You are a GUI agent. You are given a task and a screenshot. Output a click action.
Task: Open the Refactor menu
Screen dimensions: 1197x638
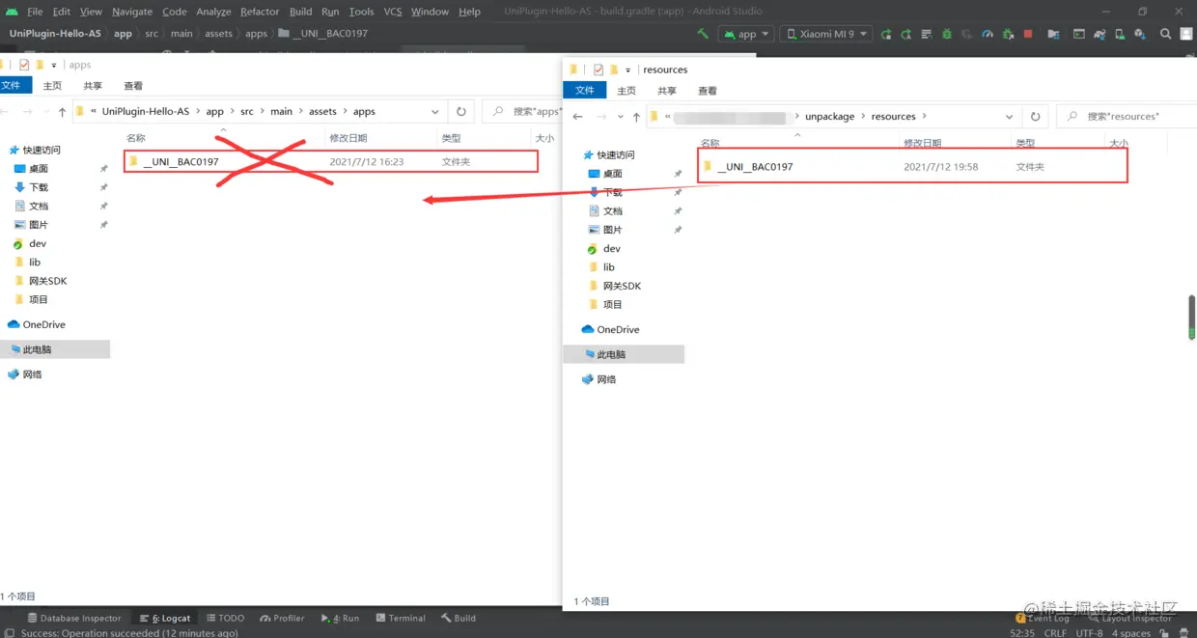pyautogui.click(x=260, y=12)
